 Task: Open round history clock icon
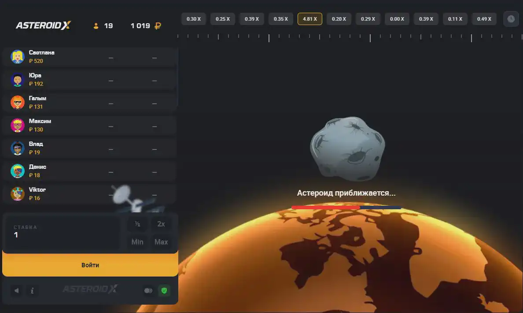pyautogui.click(x=511, y=19)
